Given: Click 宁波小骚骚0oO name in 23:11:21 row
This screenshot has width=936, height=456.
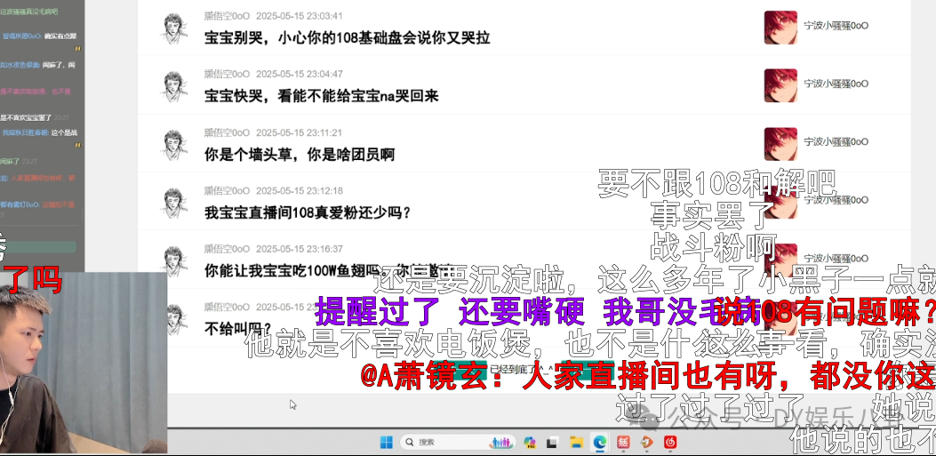Looking at the screenshot, I should point(836,142).
